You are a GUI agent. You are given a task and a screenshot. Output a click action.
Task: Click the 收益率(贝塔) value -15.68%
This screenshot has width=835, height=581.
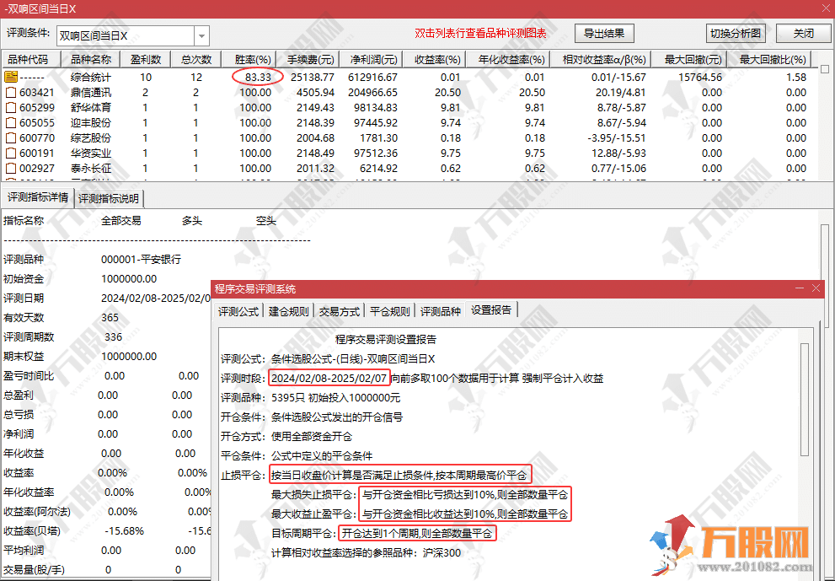pyautogui.click(x=125, y=531)
